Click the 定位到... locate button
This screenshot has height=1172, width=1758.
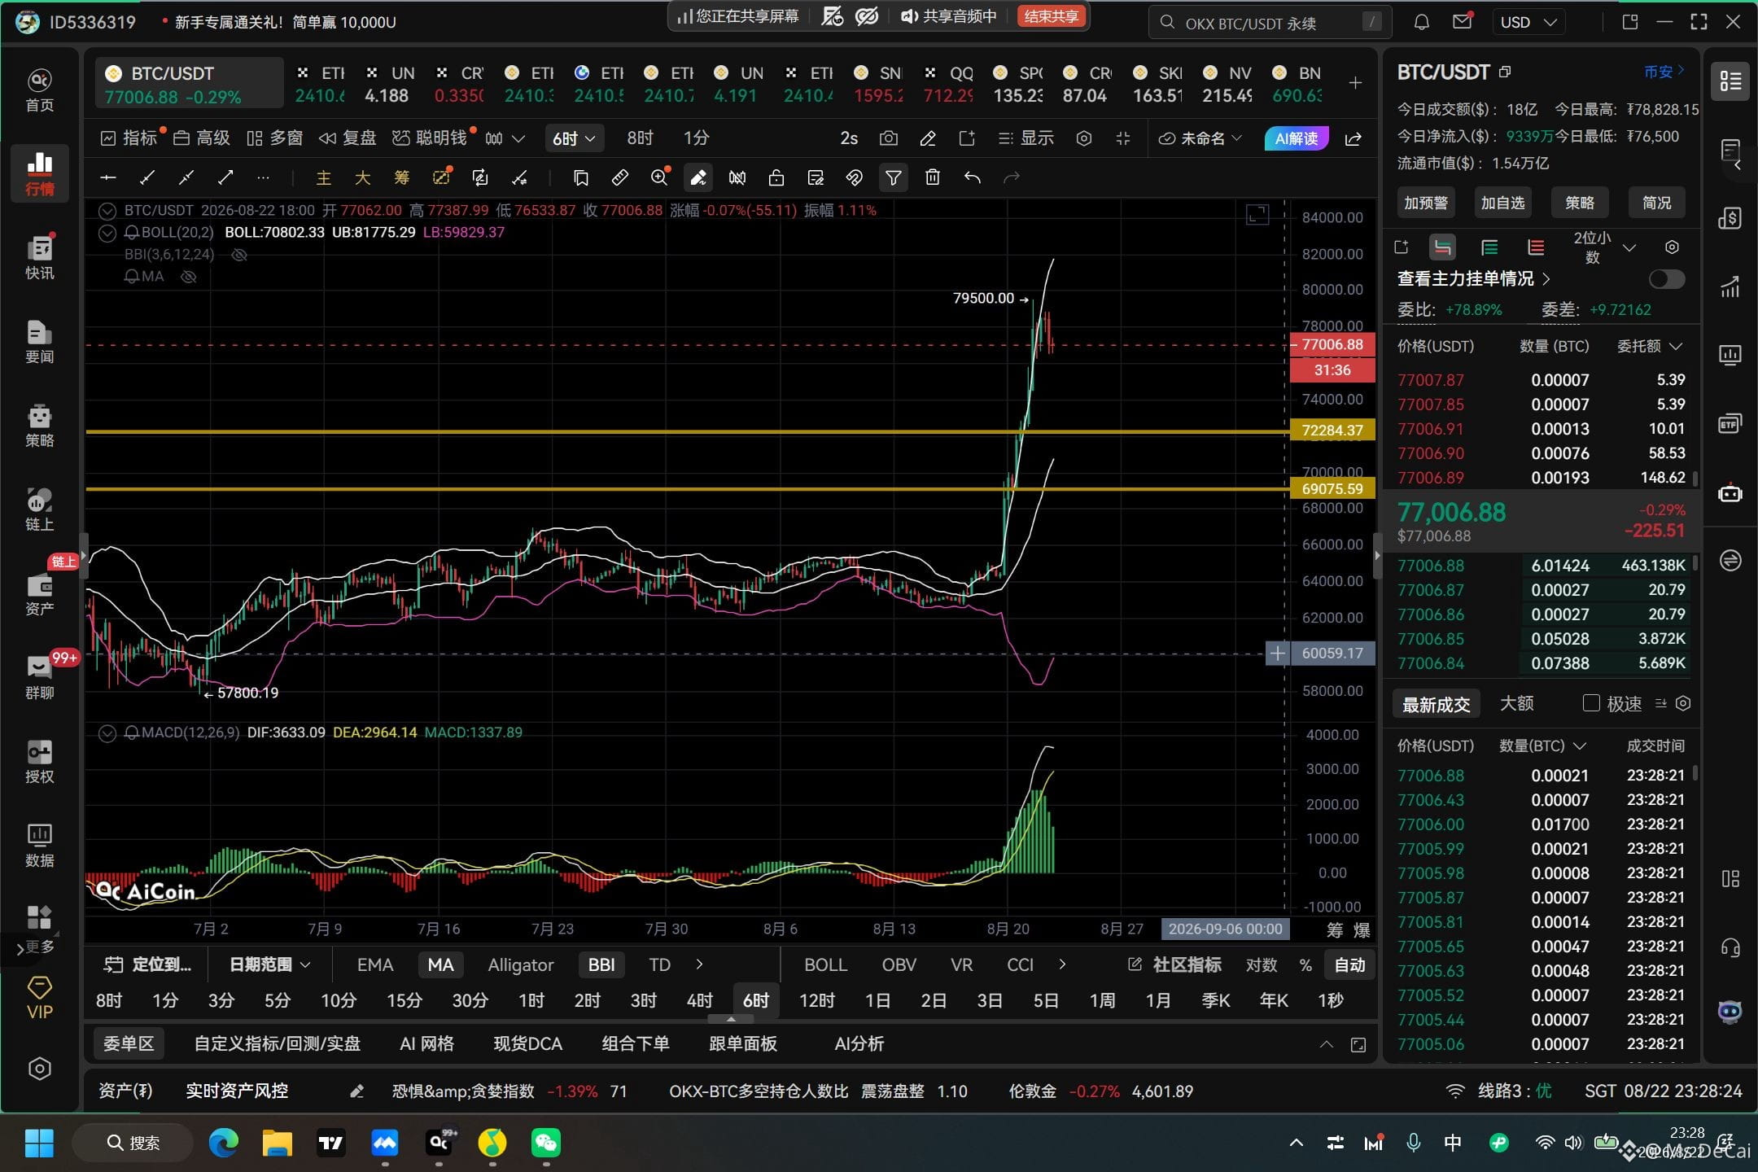(x=148, y=965)
